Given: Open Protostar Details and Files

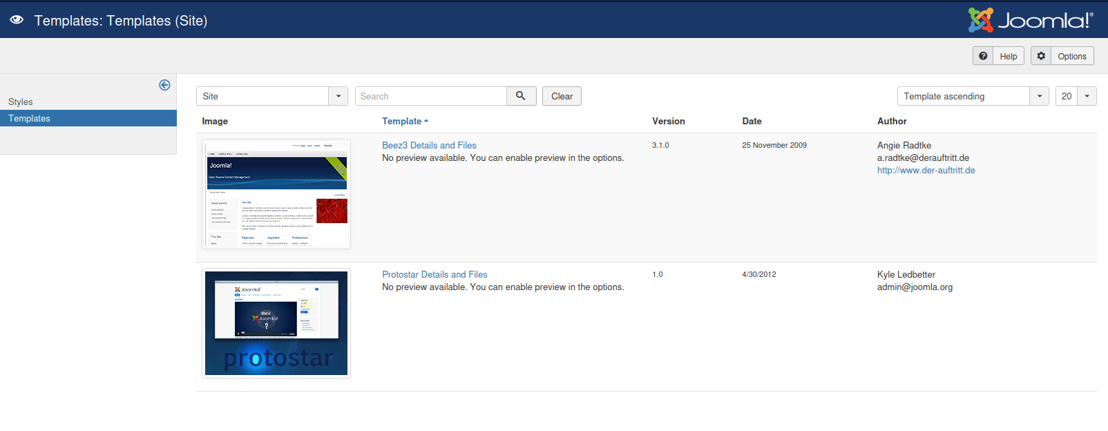Looking at the screenshot, I should coord(434,274).
